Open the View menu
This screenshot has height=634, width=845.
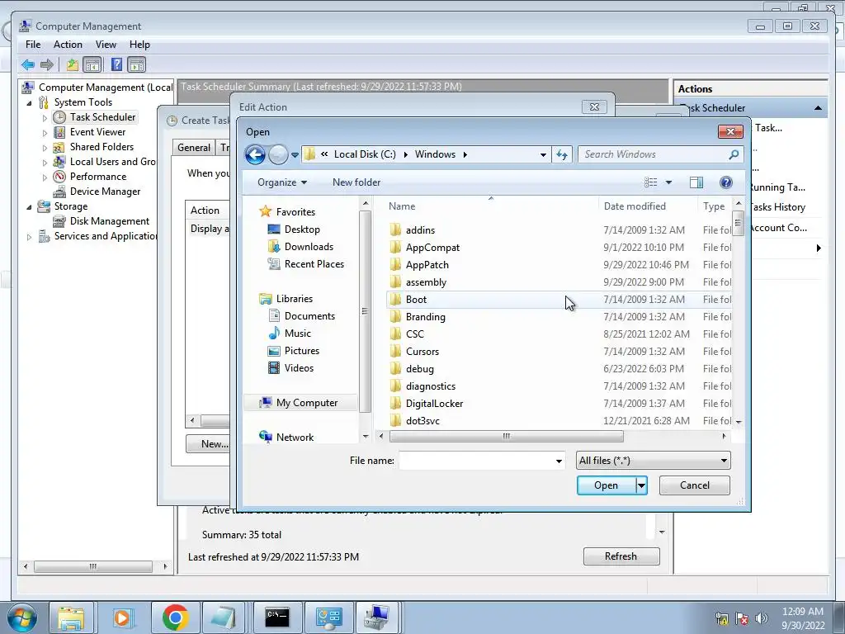[106, 45]
